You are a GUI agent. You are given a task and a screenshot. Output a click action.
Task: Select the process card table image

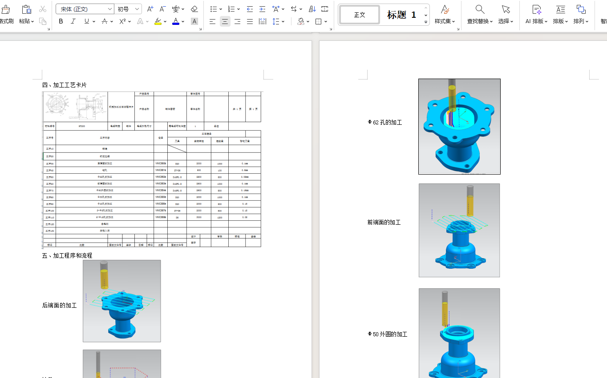point(152,169)
